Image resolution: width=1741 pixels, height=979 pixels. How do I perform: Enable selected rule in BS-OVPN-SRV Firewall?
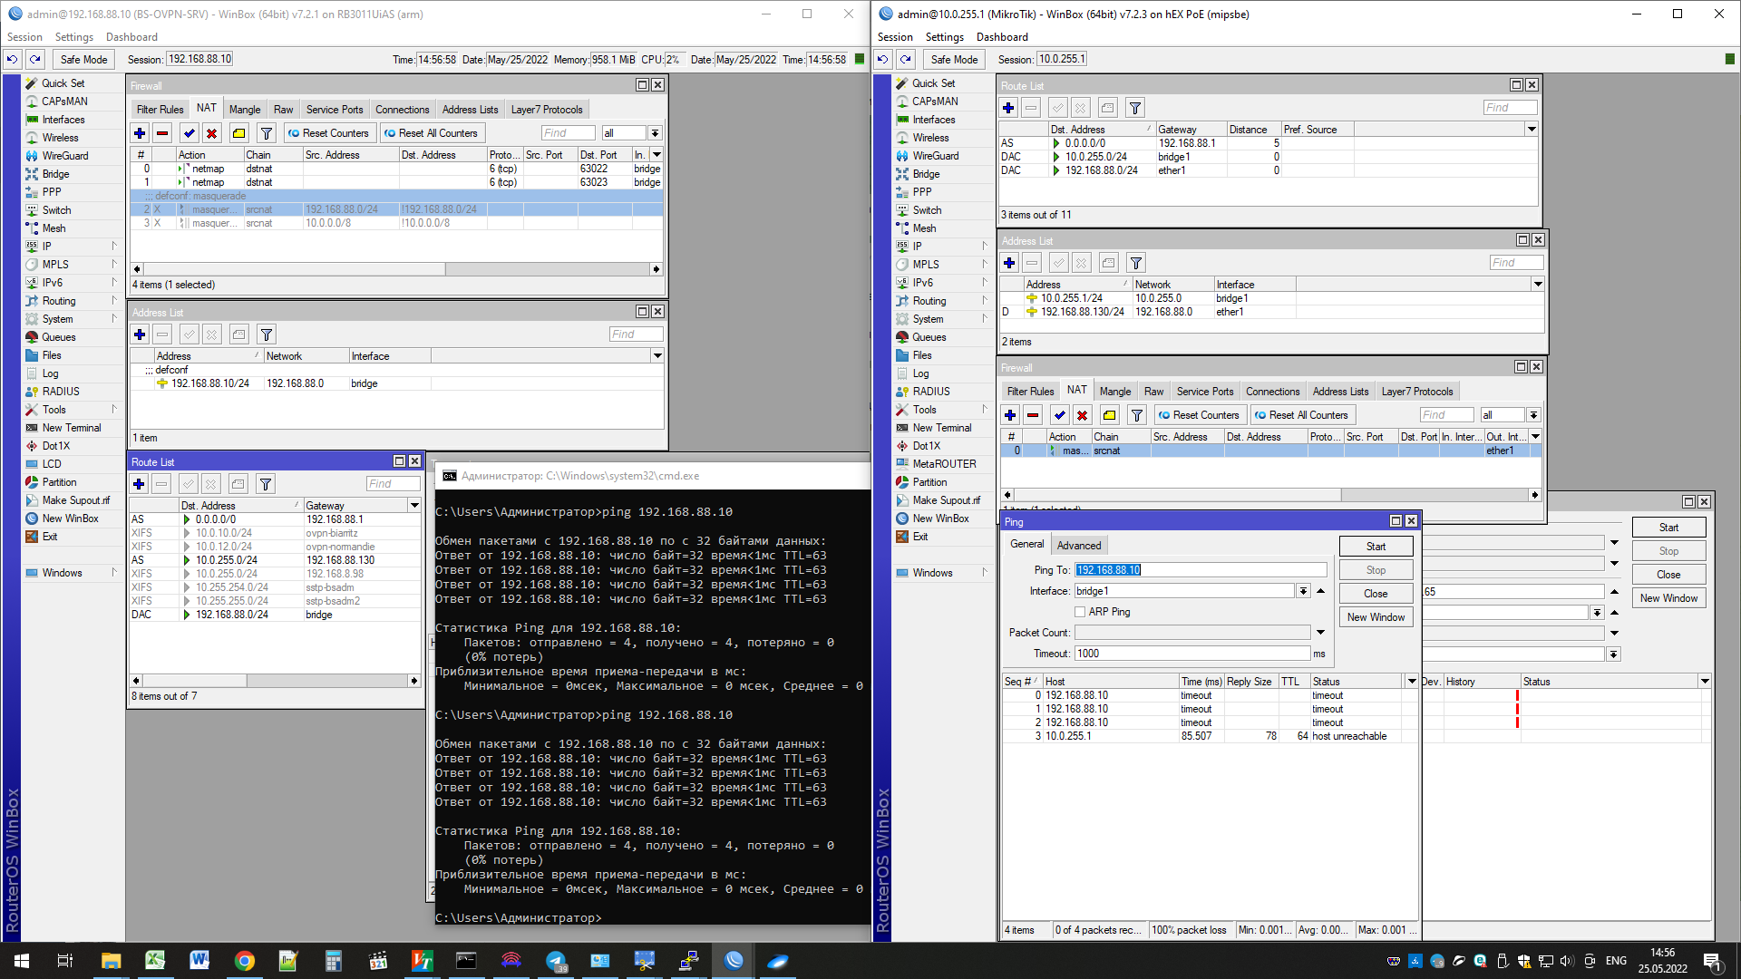189,133
